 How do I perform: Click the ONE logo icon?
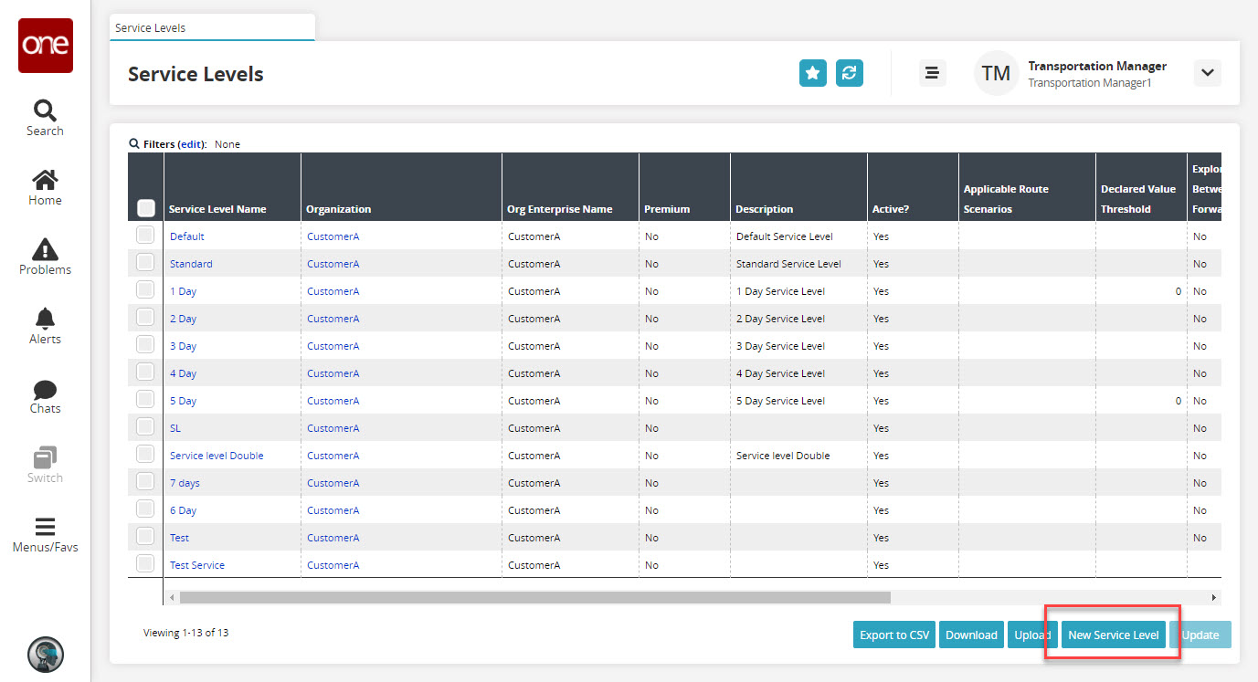[x=46, y=46]
